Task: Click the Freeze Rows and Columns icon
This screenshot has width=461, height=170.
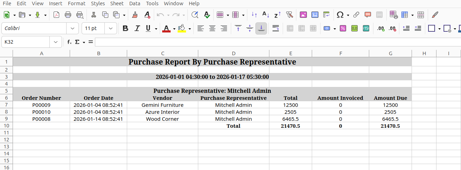Action: (x=405, y=15)
